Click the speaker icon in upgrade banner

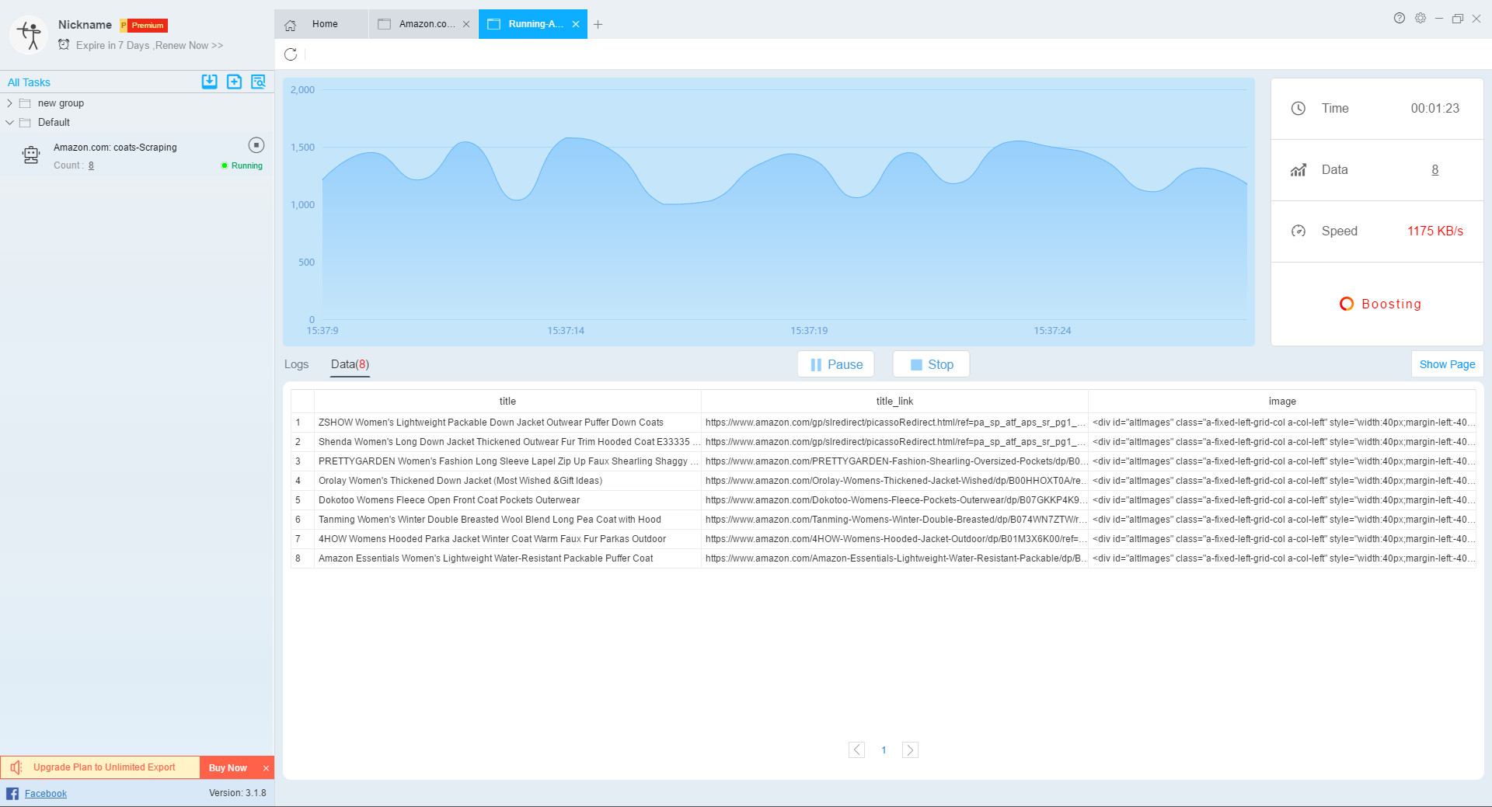(16, 767)
